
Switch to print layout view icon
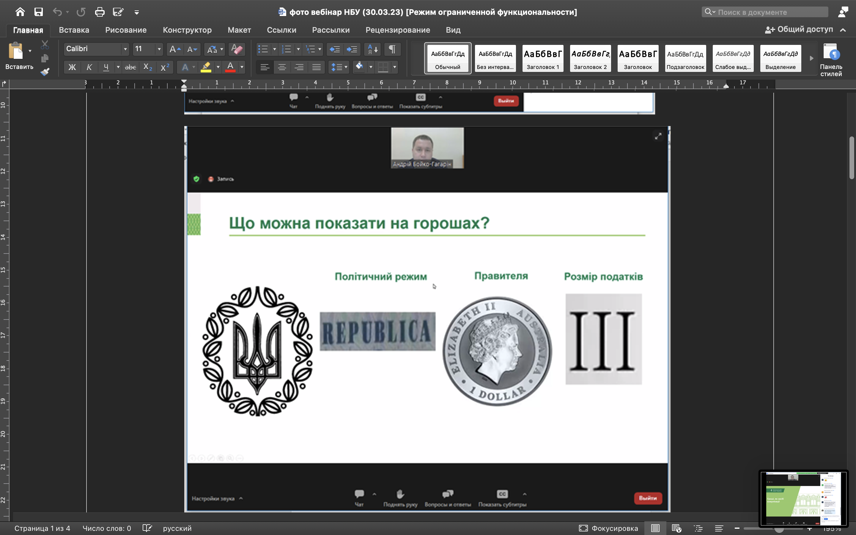(655, 528)
